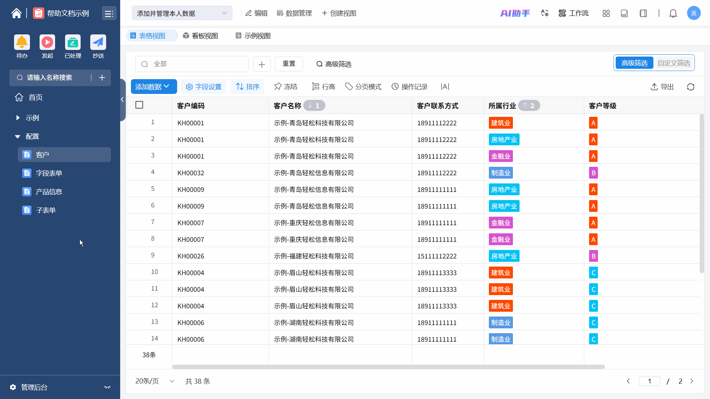710x399 pixels.
Task: Focus the 全部 search field
Action: click(x=192, y=64)
